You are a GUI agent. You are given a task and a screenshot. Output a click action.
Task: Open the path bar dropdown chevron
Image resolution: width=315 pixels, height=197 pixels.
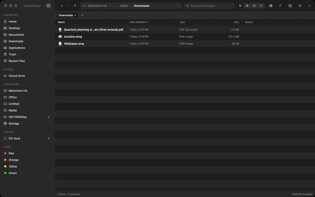(178, 6)
